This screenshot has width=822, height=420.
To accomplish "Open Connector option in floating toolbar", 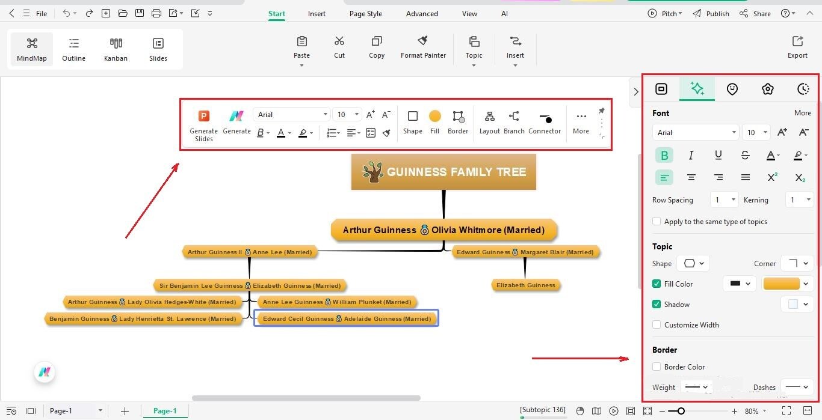I will [545, 122].
